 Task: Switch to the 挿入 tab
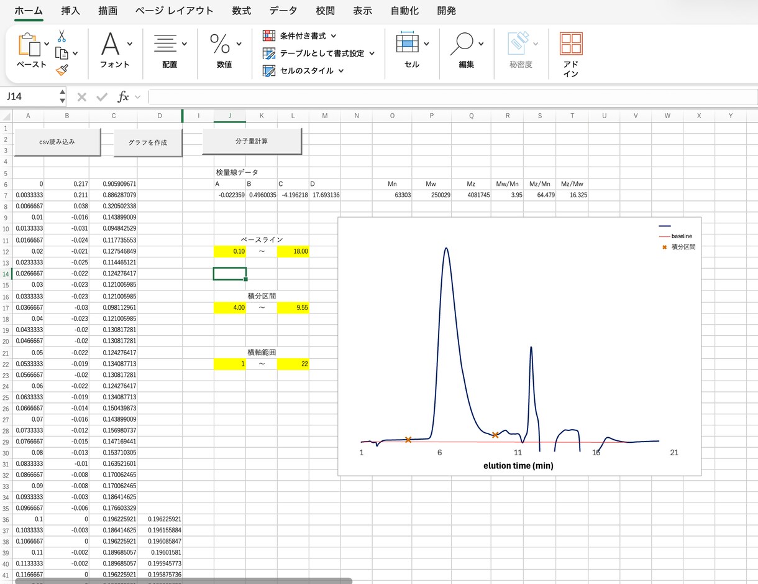point(71,11)
